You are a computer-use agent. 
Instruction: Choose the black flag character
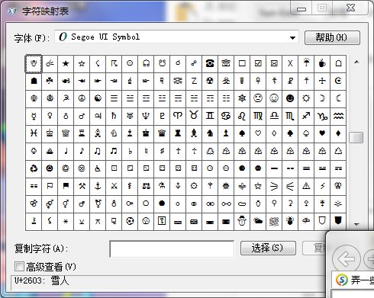pyautogui.click(x=66, y=186)
